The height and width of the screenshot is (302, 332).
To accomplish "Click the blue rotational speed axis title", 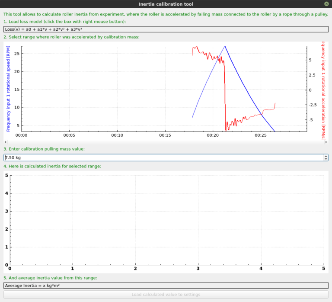I will pyautogui.click(x=8, y=90).
